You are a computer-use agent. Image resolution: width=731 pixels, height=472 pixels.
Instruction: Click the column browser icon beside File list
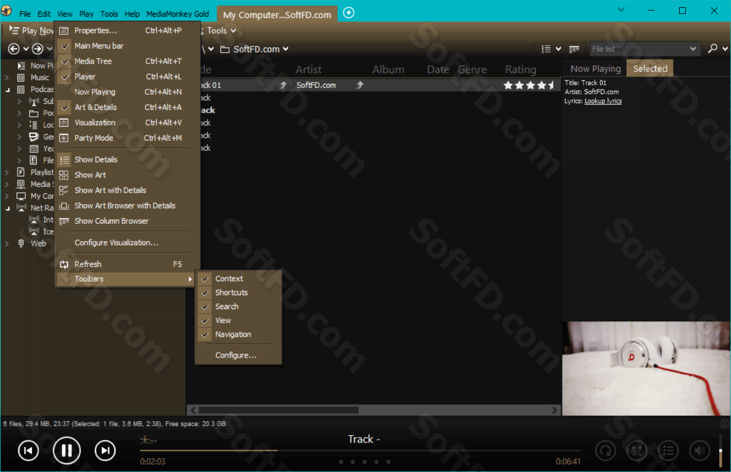(x=574, y=49)
